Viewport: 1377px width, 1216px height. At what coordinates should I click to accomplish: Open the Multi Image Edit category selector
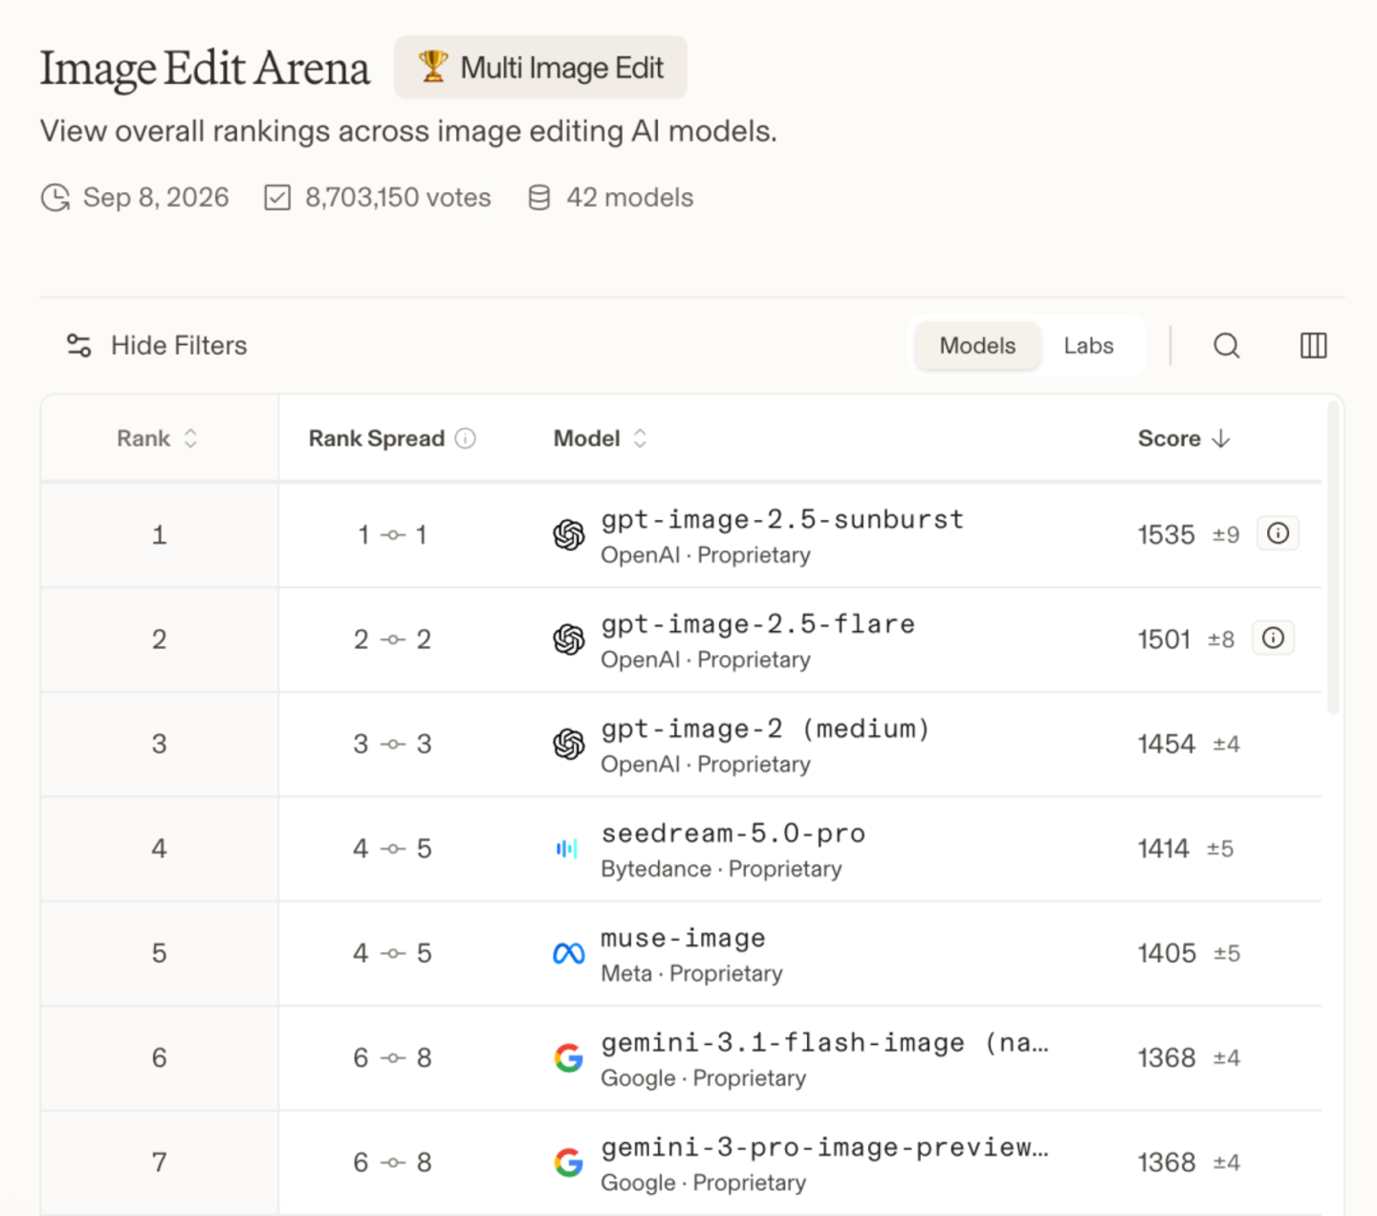pyautogui.click(x=540, y=67)
